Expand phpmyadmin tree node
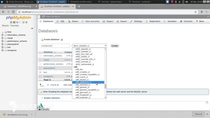Viewport: 210px width, 118px height. click(x=2, y=44)
